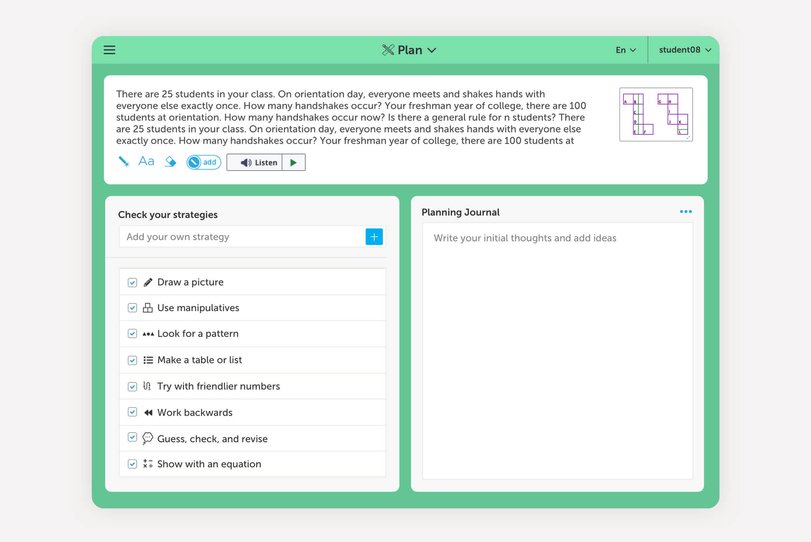Uncheck Show with an equation checkbox
This screenshot has width=811, height=542.
coord(132,464)
